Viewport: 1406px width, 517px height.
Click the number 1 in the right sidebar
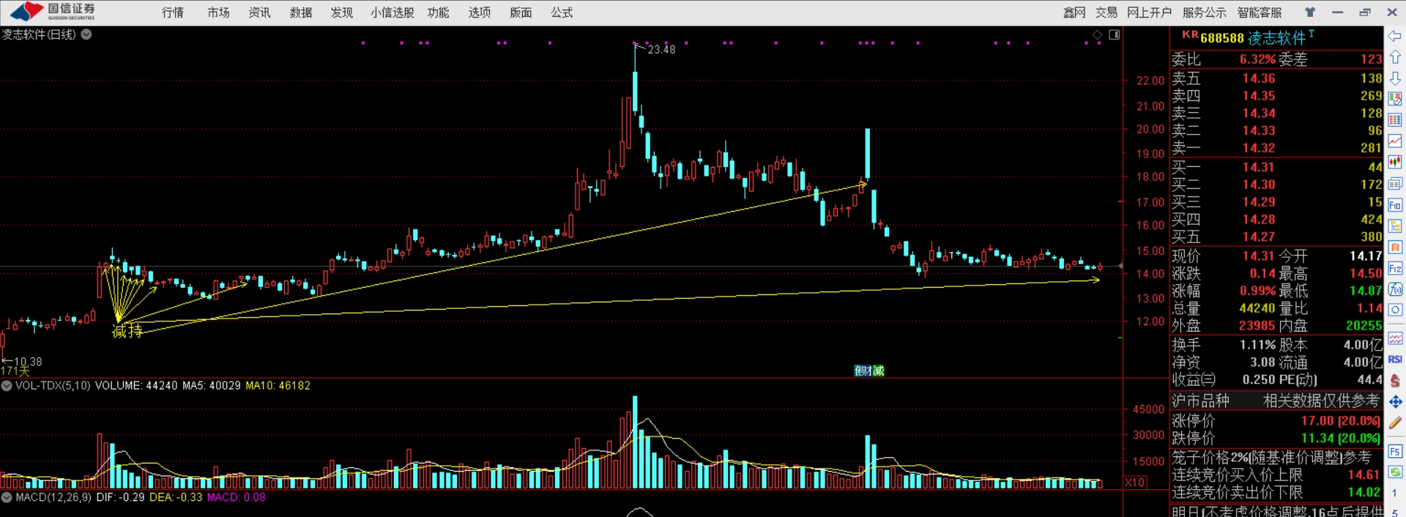tap(1394, 493)
